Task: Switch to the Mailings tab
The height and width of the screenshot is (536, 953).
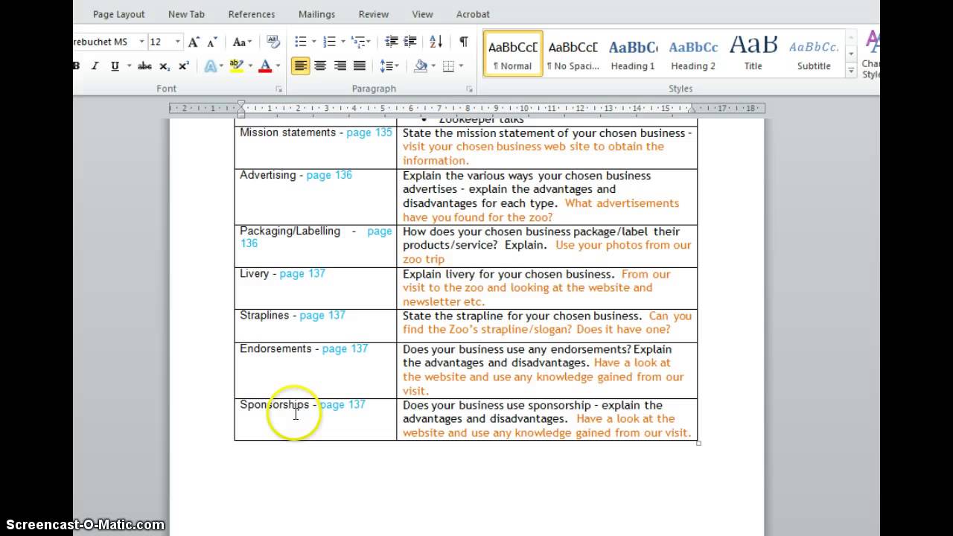Action: click(316, 14)
